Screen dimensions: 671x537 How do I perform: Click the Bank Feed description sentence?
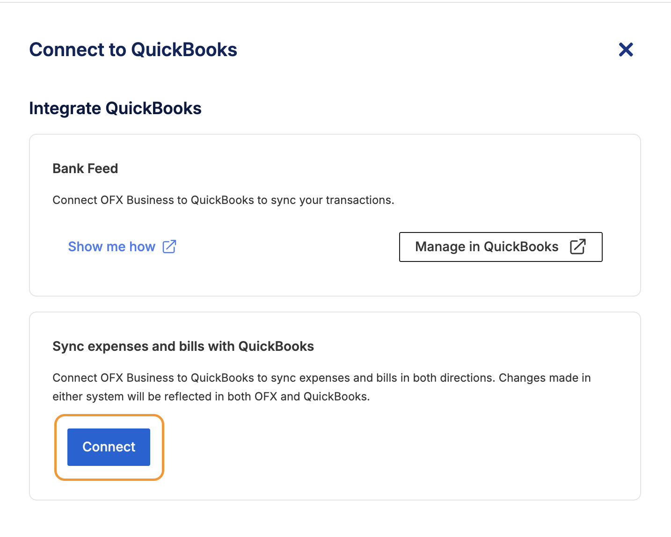point(223,200)
